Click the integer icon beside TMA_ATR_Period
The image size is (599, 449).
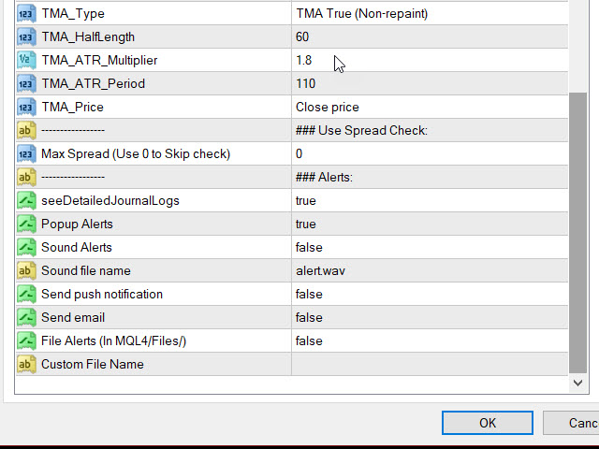tap(26, 84)
